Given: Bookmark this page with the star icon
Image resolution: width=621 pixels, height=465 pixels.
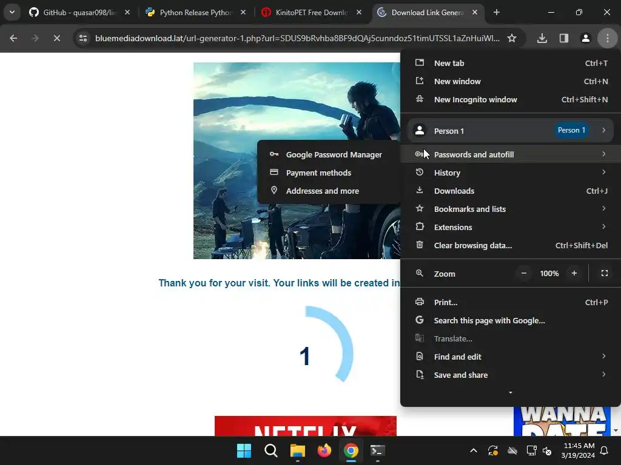Looking at the screenshot, I should click(x=512, y=38).
